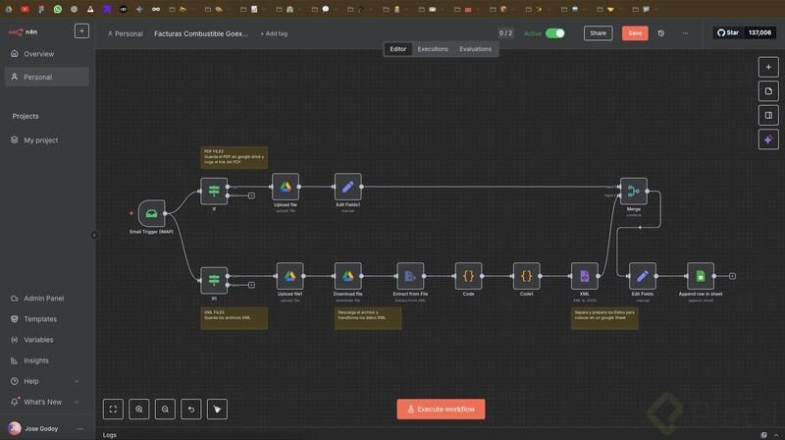Select the Upload file Google Drive node
This screenshot has width=785, height=440.
click(x=286, y=187)
